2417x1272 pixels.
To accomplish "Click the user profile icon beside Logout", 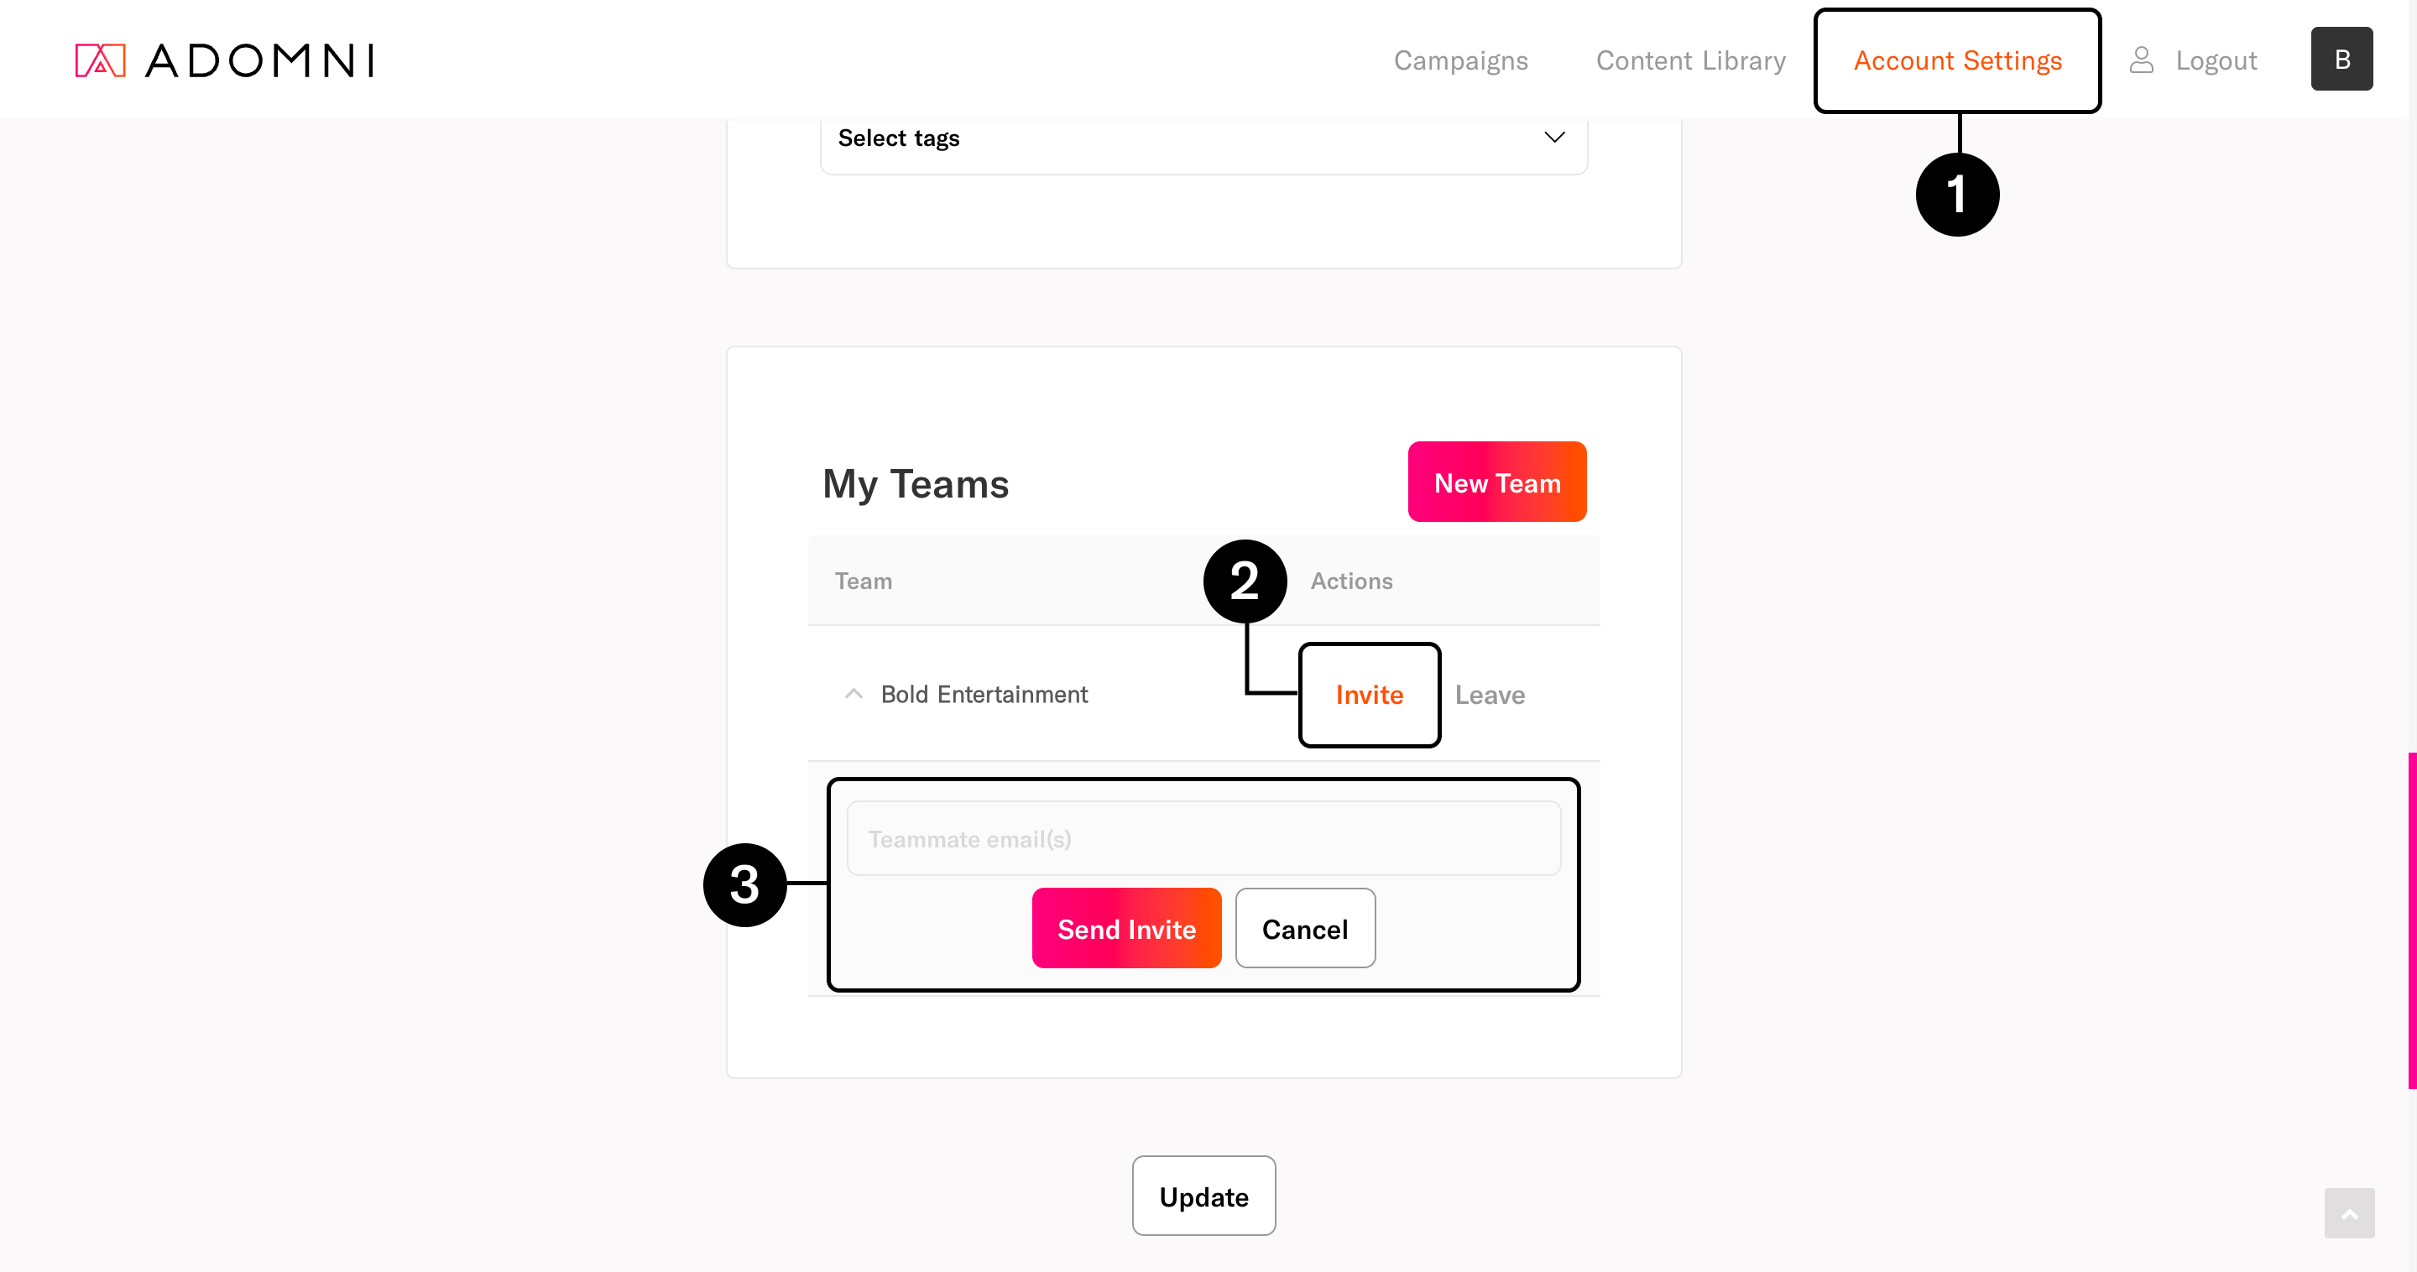I will [2140, 60].
